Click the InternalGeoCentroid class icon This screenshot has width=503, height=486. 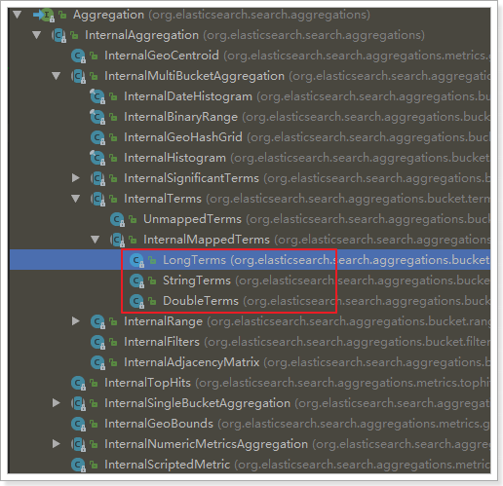click(79, 56)
